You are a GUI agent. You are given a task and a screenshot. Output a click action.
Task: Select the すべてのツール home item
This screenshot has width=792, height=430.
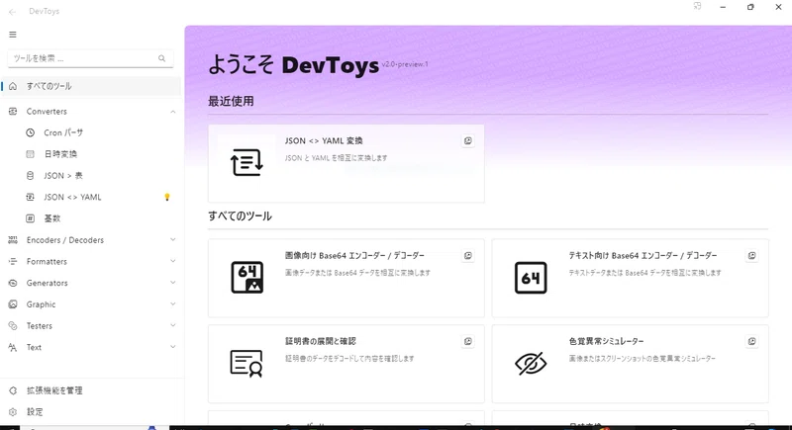click(x=91, y=86)
